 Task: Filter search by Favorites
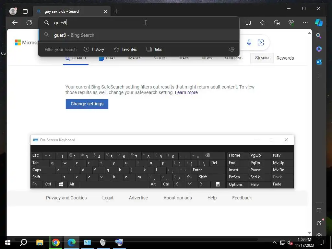[x=125, y=49]
